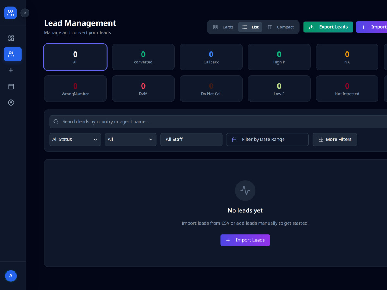This screenshot has width=387, height=290.
Task: Select the Do Not Call stat card
Action: coord(211,89)
